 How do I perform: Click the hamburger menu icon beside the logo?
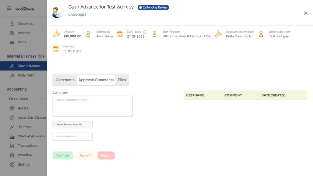click(x=9, y=8)
